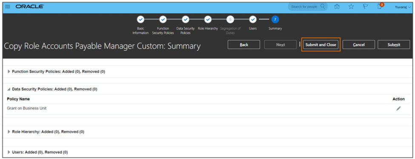
Task: Expand Role Hierarchy section
Action: click(x=9, y=132)
